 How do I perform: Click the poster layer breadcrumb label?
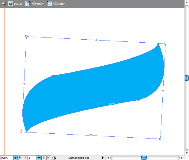click(18, 4)
